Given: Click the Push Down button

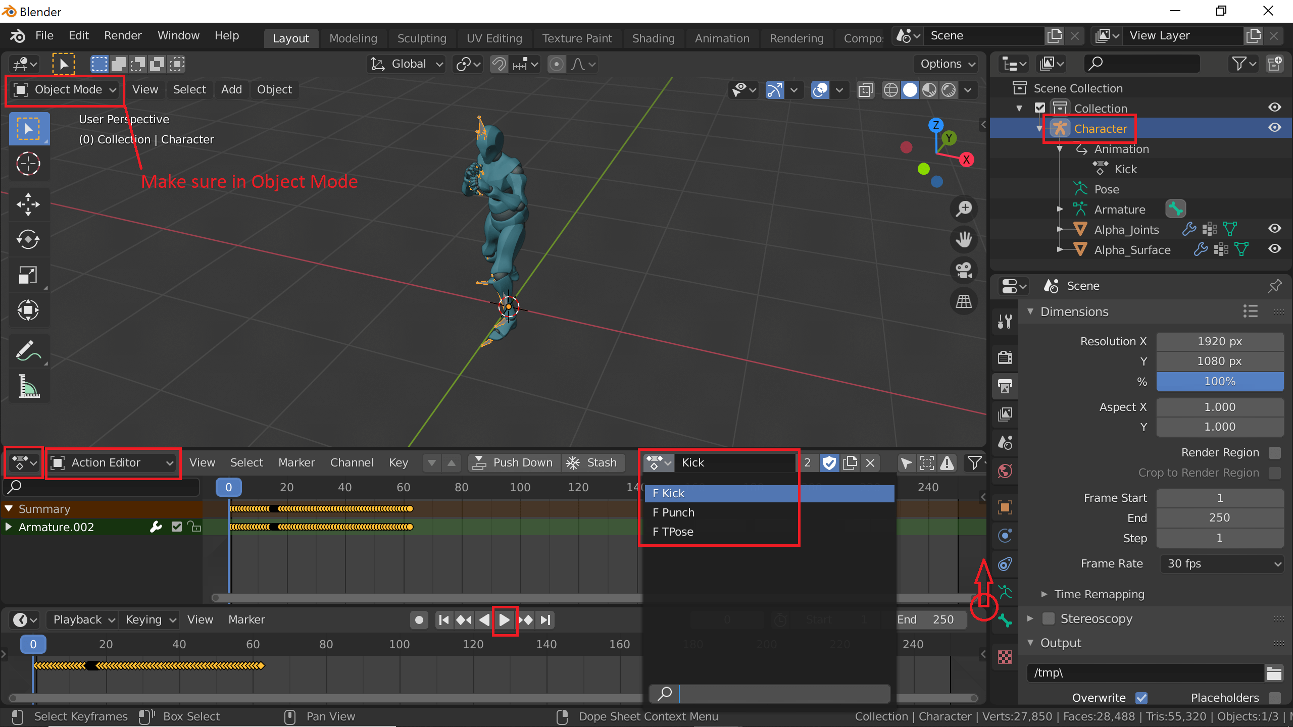Looking at the screenshot, I should point(514,462).
